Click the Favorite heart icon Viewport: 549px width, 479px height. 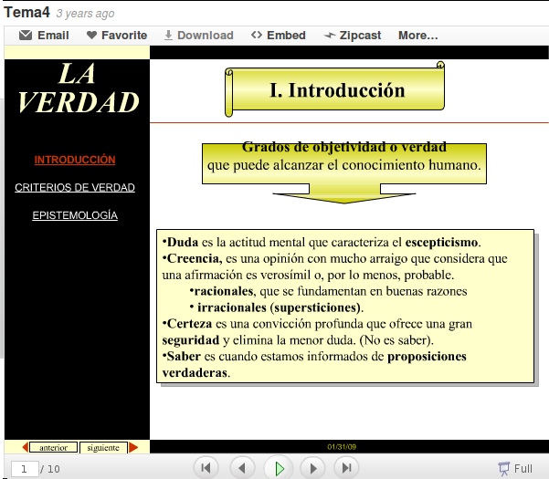(x=91, y=36)
